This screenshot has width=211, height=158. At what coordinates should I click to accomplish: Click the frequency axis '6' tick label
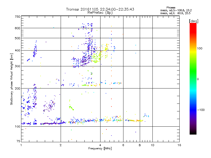coord(123,145)
